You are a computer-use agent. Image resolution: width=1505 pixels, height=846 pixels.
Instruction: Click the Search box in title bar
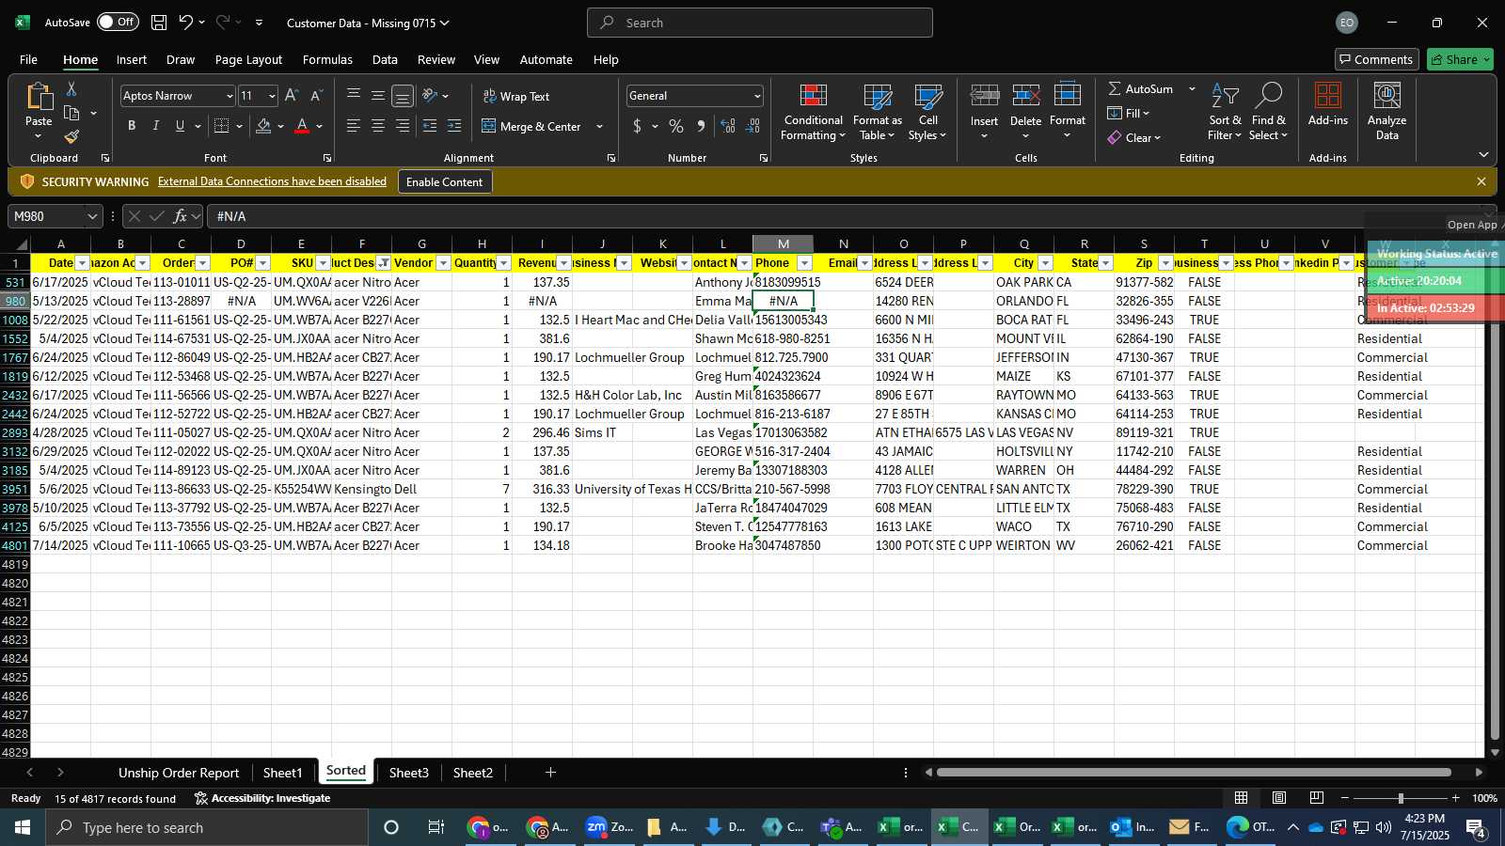[760, 23]
